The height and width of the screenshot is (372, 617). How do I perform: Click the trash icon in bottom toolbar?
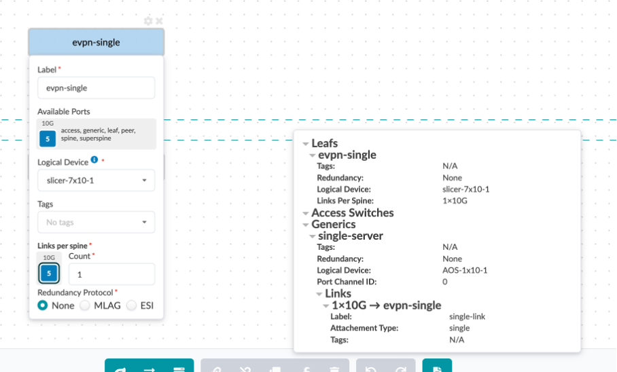pyautogui.click(x=334, y=370)
